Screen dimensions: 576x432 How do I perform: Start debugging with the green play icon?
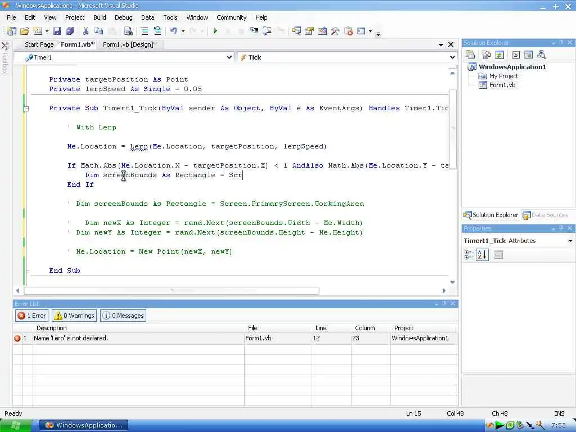pyautogui.click(x=215, y=31)
